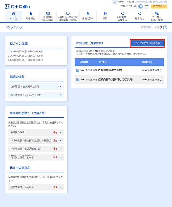172x207 pixels.
Task: Set text size to 中
Action: (140, 6)
